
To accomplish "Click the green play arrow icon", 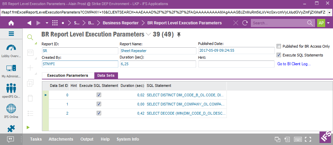I will (28, 127).
